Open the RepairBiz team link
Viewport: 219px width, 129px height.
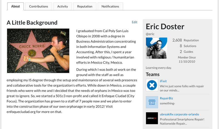pyautogui.click(x=166, y=98)
